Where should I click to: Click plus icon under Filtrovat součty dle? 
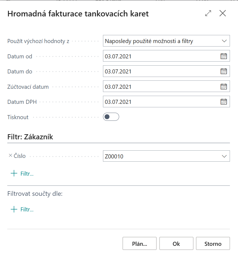(x=14, y=210)
